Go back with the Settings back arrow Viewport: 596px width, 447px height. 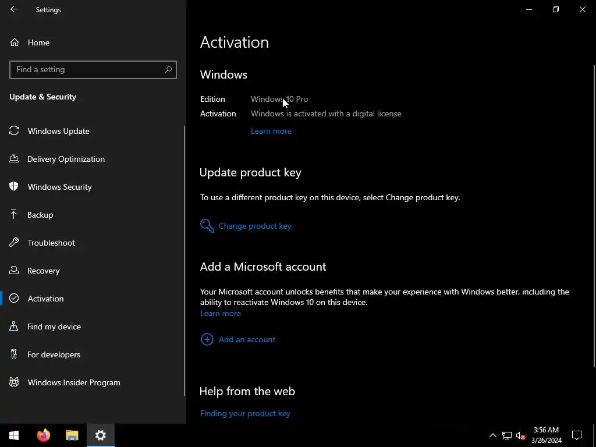tap(14, 9)
